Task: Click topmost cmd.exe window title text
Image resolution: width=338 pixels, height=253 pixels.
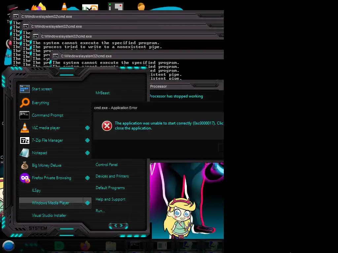Action: click(x=47, y=16)
